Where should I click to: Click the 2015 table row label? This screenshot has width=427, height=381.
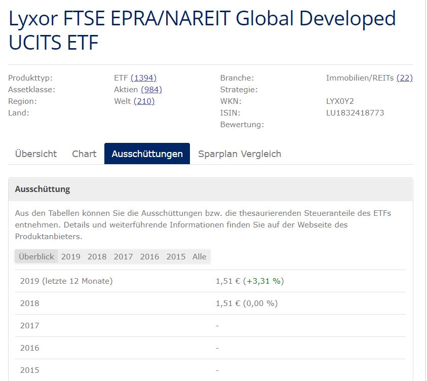(x=30, y=370)
